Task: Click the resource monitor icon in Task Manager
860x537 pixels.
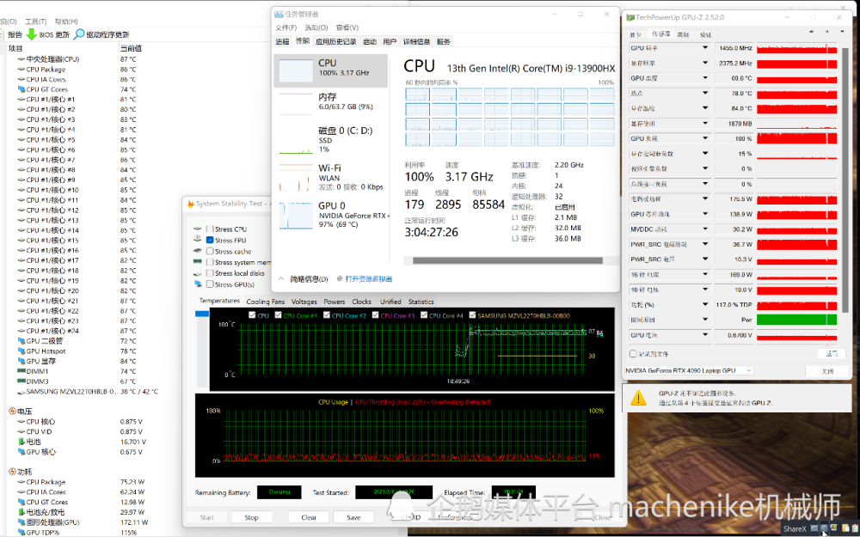Action: 340,279
